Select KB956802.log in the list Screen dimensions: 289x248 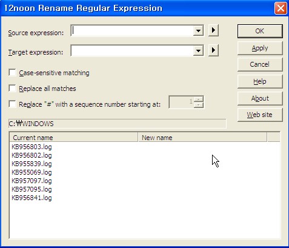[x=32, y=155]
